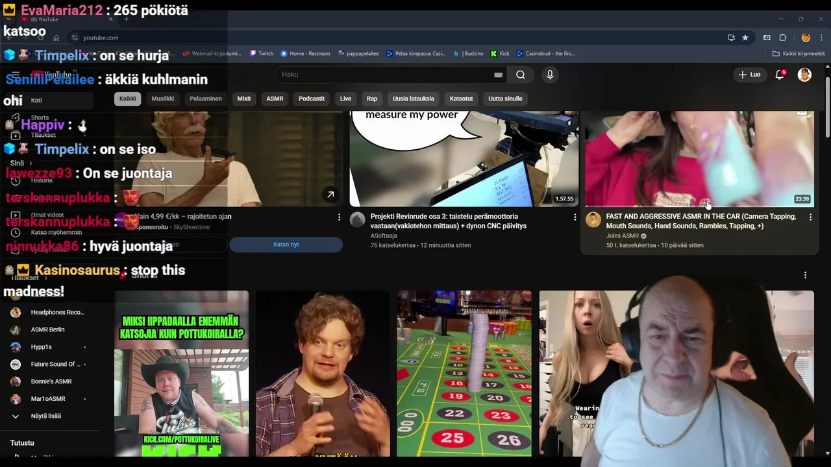Viewport: 831px width, 467px height.
Task: Open the pappapelailee bookmark
Action: point(358,54)
